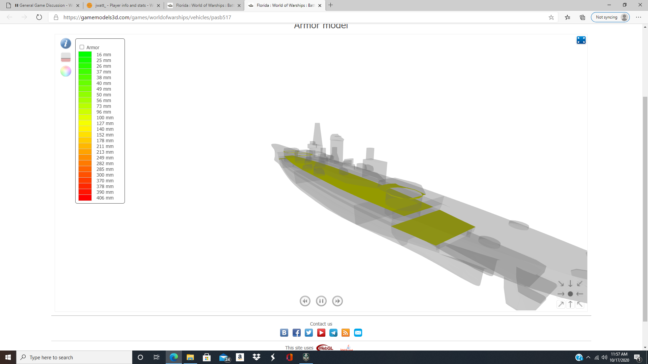648x364 pixels.
Task: Click the browser address bar URL
Action: click(x=147, y=17)
